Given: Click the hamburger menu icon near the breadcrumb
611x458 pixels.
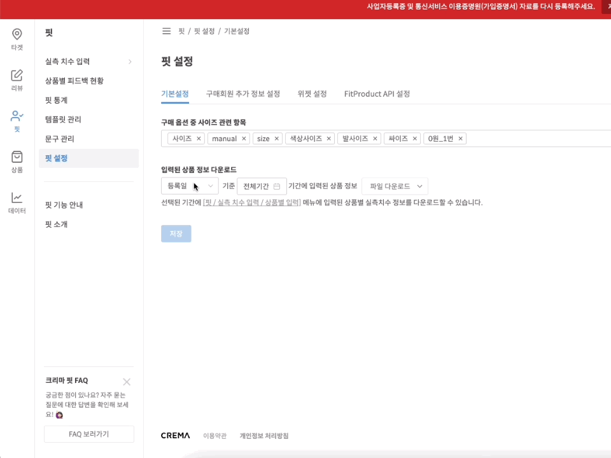Looking at the screenshot, I should (x=166, y=31).
